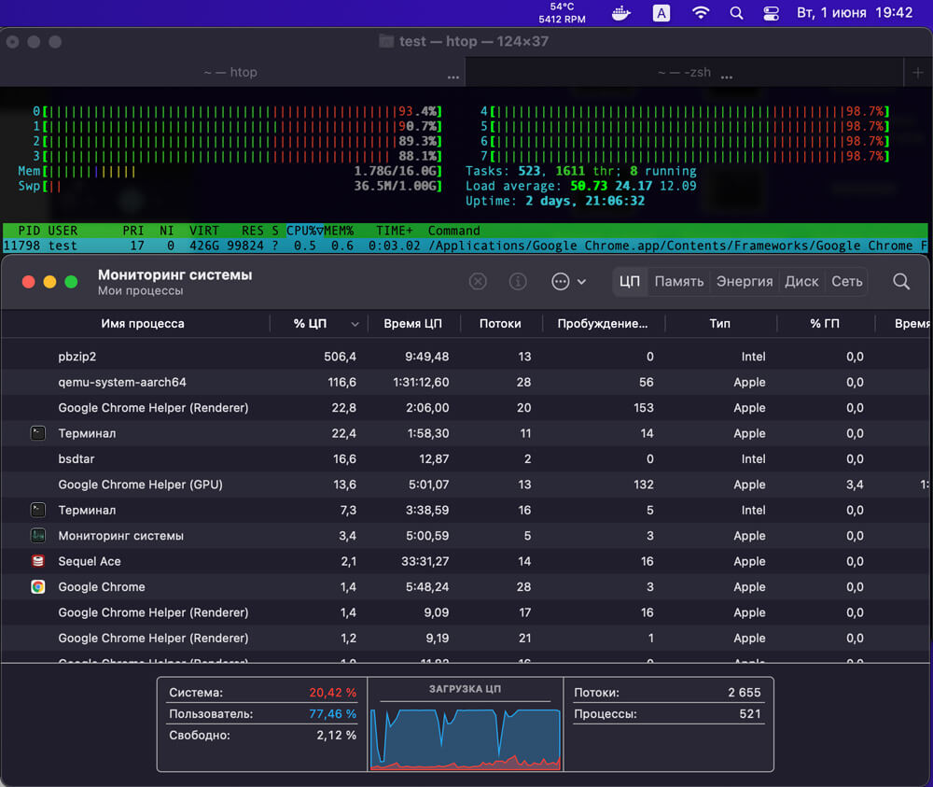The width and height of the screenshot is (933, 787).
Task: Click the stop process icon in toolbar
Action: 478,282
